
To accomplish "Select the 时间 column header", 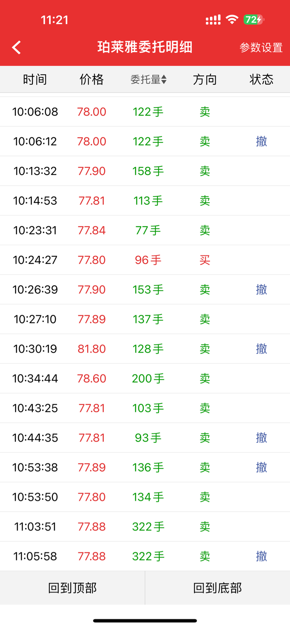I will click(35, 79).
